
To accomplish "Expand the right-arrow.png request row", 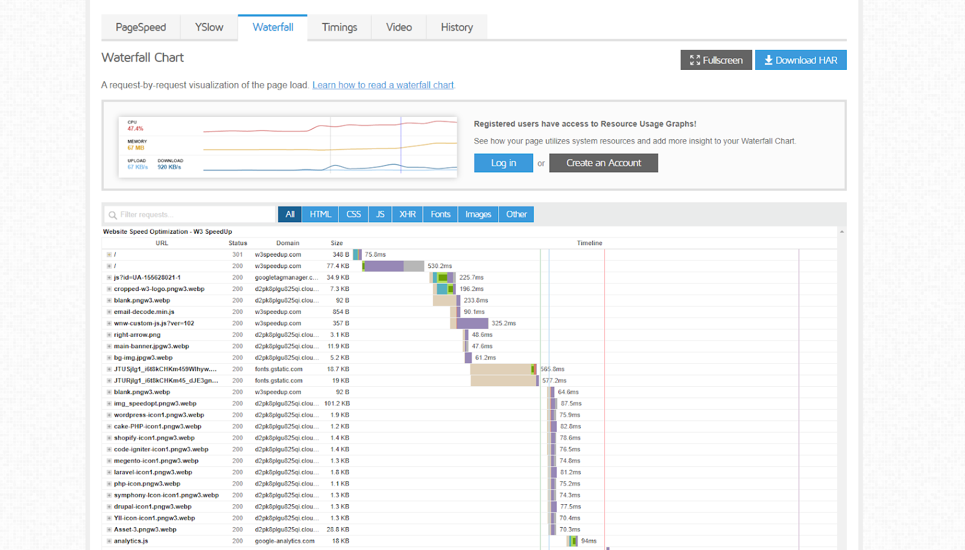I will [x=109, y=335].
